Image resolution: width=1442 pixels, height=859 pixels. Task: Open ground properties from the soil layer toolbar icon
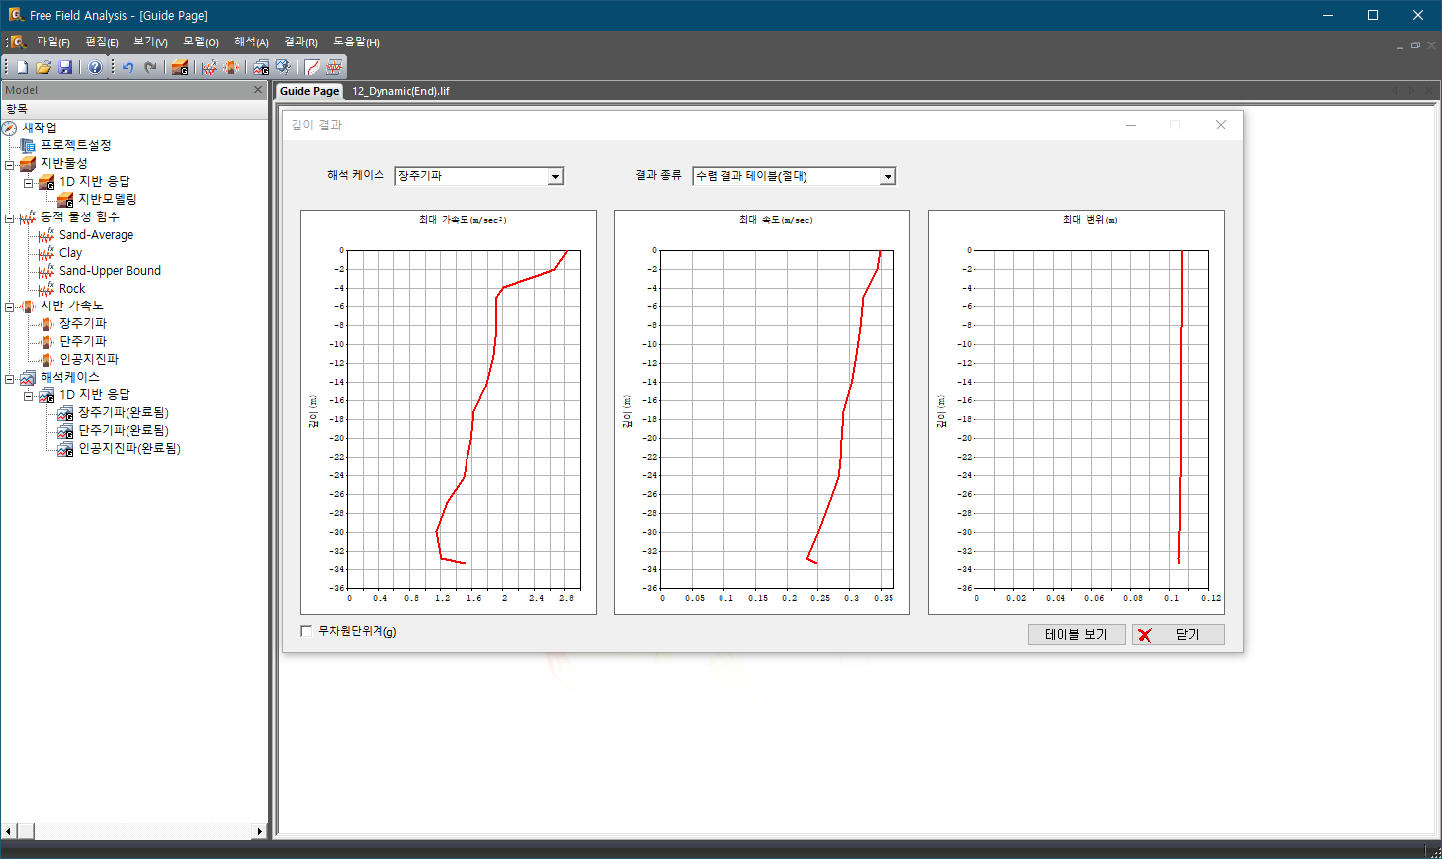pyautogui.click(x=180, y=67)
